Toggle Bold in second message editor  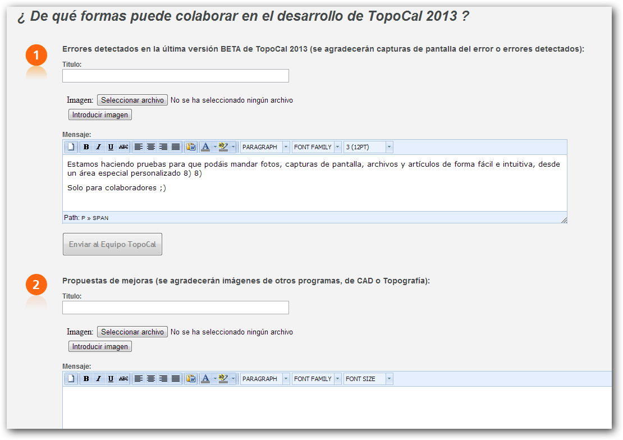86,379
